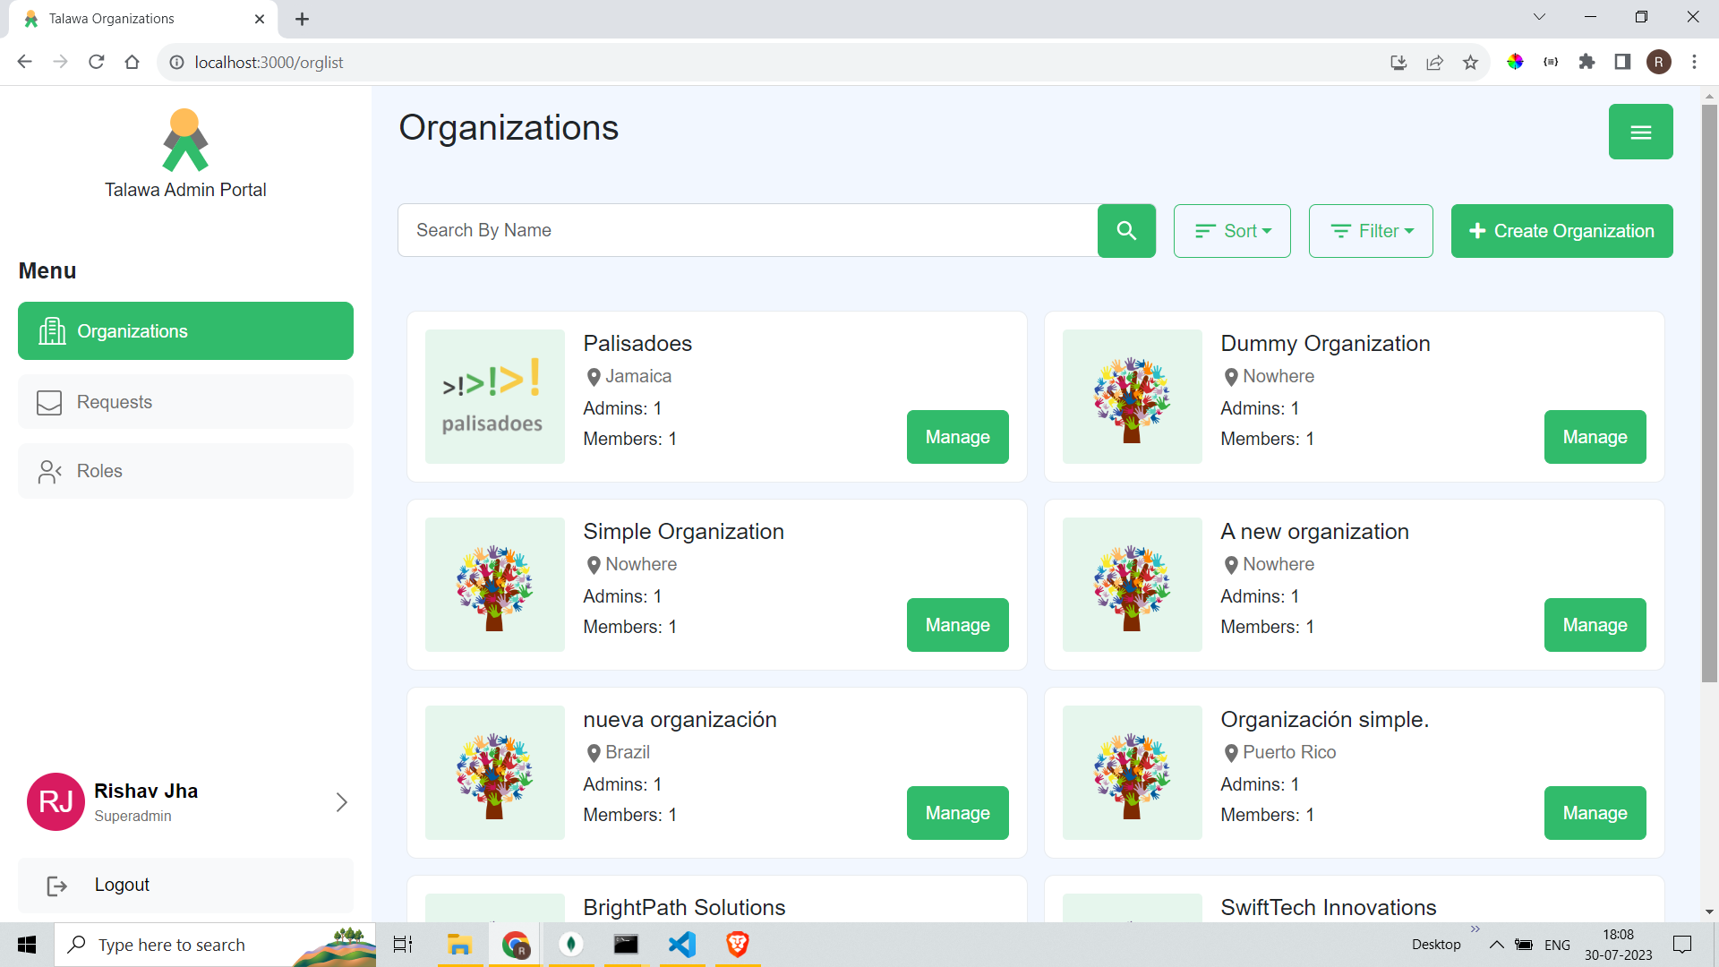Reload the page
Screen dimensions: 1719x967
pos(96,62)
